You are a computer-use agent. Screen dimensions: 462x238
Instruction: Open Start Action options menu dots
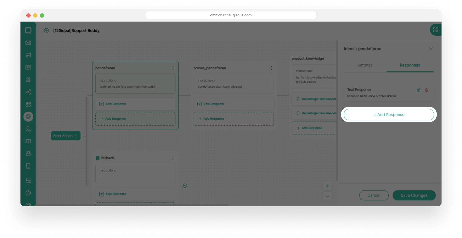76,136
